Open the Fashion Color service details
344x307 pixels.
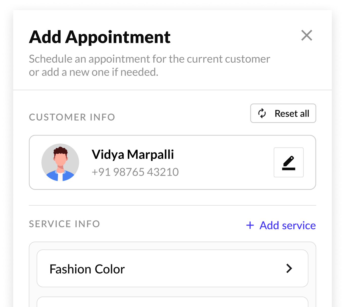173,268
